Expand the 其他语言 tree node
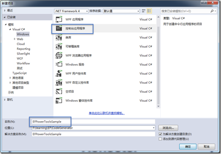Image resolution: width=221 pixels, height=154 pixels. coord(10,78)
